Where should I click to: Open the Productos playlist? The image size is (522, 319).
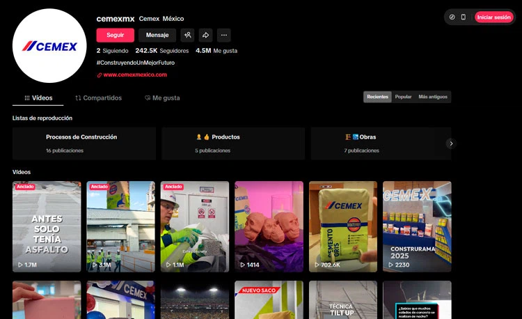pyautogui.click(x=233, y=143)
